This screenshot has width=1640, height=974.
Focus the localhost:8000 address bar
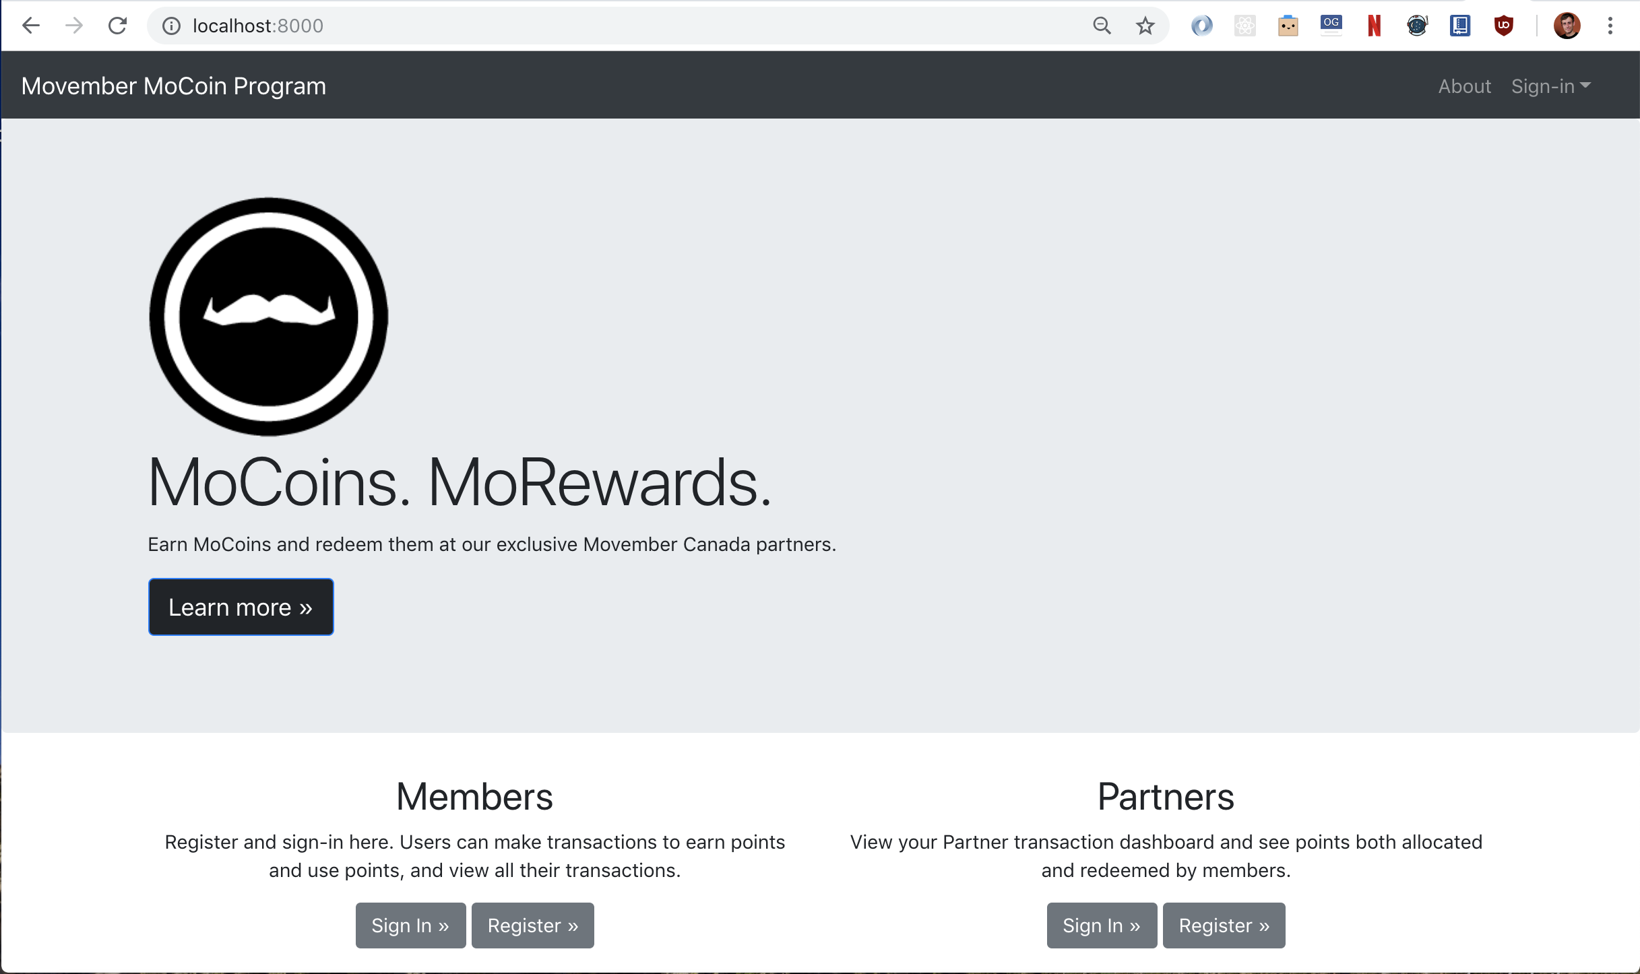pyautogui.click(x=606, y=26)
